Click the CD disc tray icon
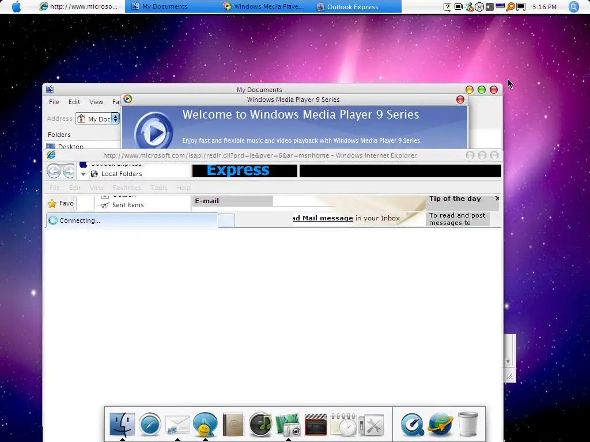 click(x=479, y=7)
